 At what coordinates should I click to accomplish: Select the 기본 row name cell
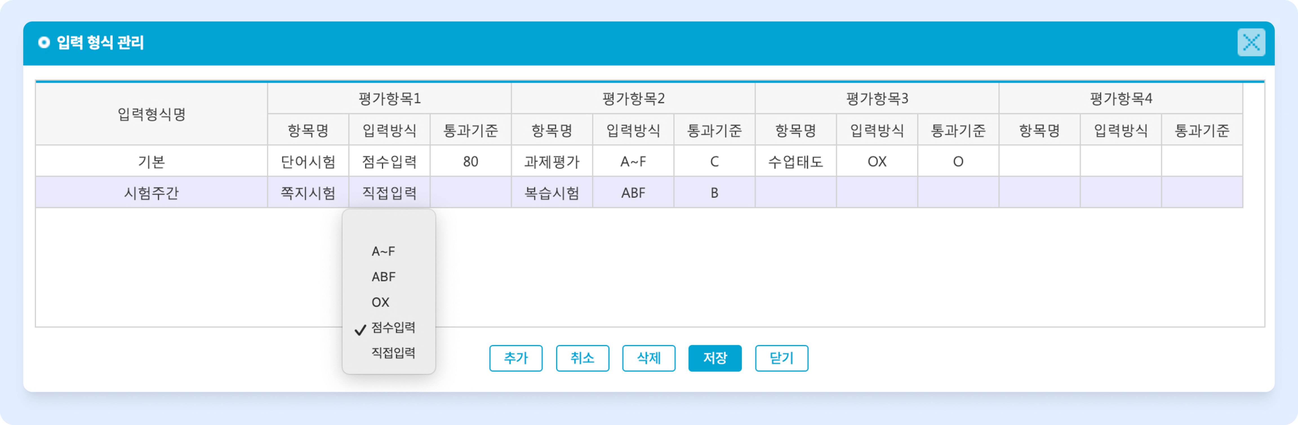(x=151, y=161)
